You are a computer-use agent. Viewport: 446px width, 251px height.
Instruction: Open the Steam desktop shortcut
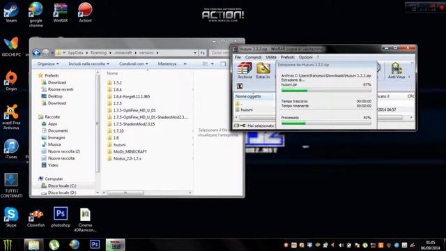tap(11, 12)
